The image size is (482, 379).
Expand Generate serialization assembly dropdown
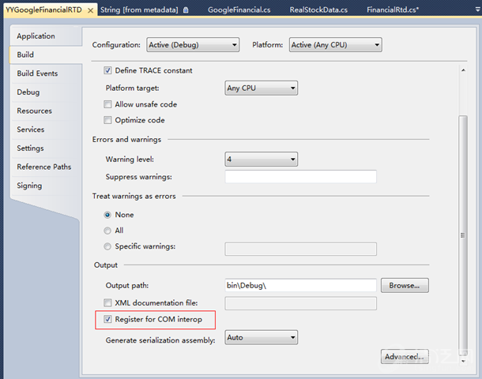pyautogui.click(x=261, y=337)
